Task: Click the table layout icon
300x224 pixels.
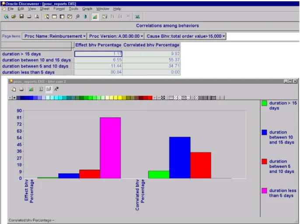Action: (x=54, y=17)
